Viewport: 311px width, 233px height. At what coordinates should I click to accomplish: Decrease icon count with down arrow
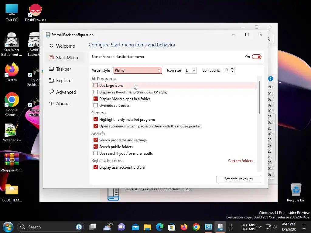pyautogui.click(x=232, y=72)
